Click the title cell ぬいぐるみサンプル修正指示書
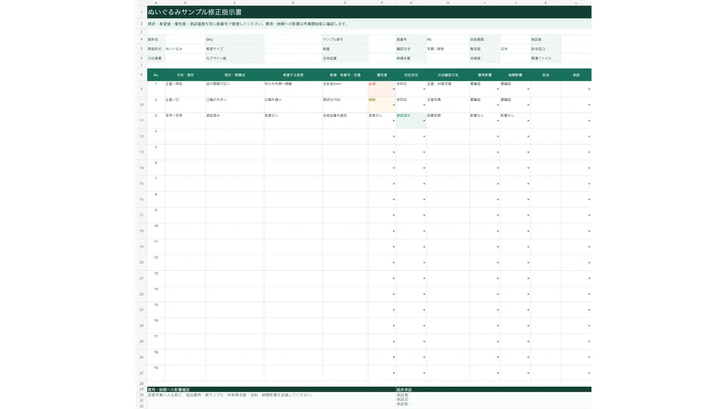Image resolution: width=728 pixels, height=409 pixels. point(369,12)
